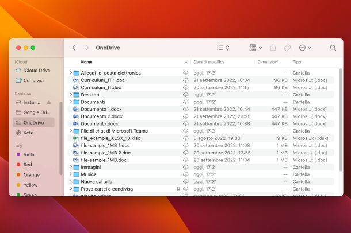Go forward with the right chevron button
The width and height of the screenshot is (351, 233).
coord(87,48)
